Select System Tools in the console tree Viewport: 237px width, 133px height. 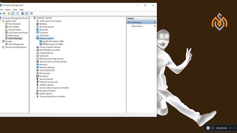point(11,21)
